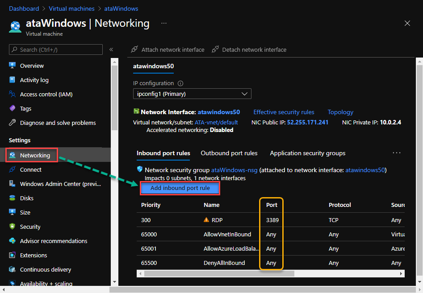
Task: Open the ellipsis menu next to title
Action: [x=164, y=23]
